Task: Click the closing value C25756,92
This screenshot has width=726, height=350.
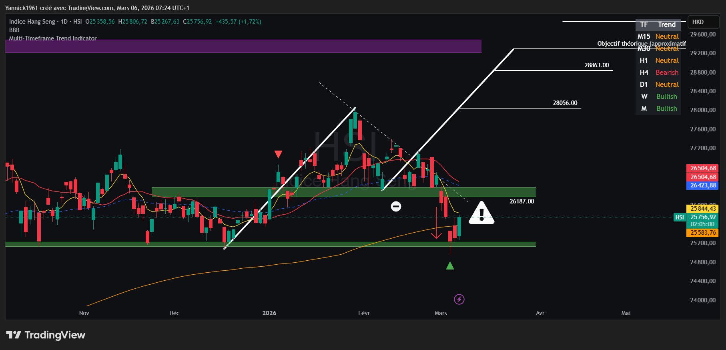Action: click(197, 22)
